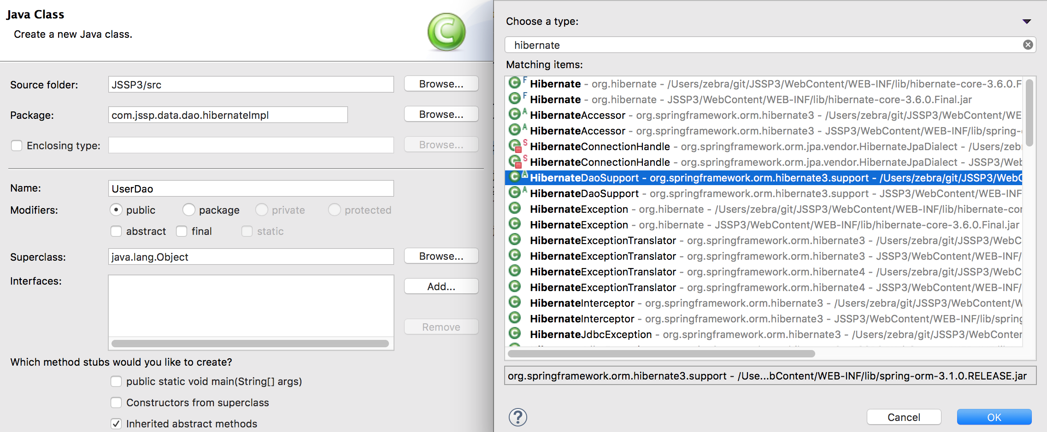Browse for the Source folder

[x=441, y=84]
